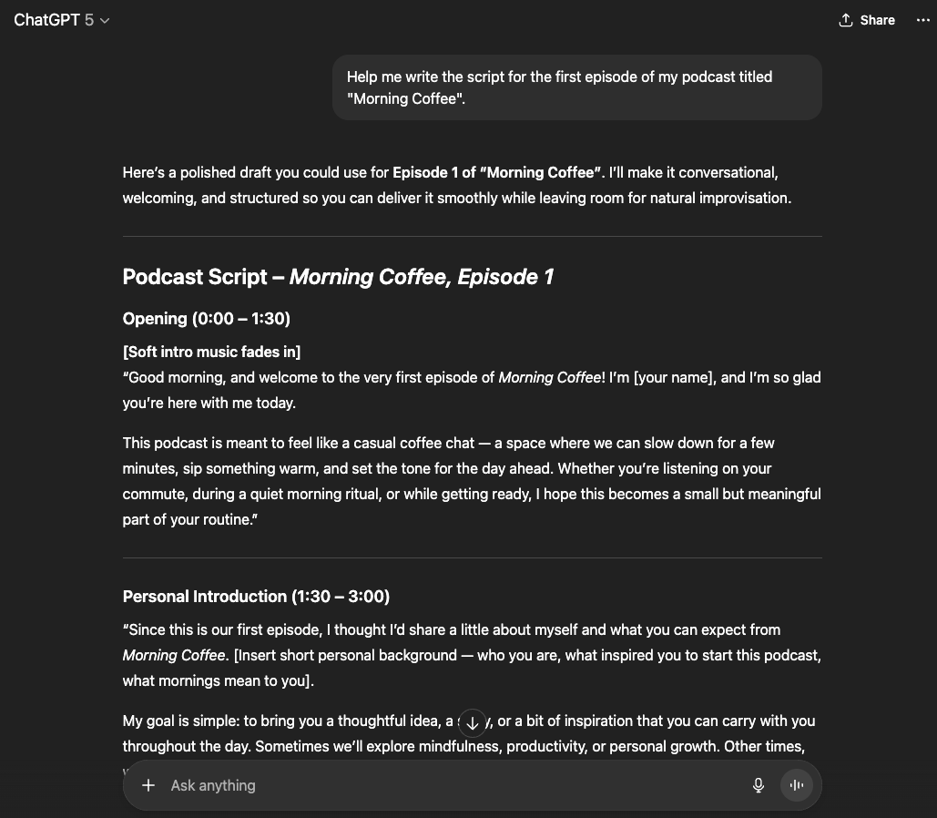
Task: Click the upload arrow Share icon
Action: (846, 20)
